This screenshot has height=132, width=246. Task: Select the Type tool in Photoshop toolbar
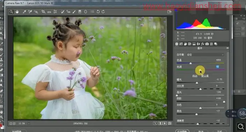(x=1, y=96)
